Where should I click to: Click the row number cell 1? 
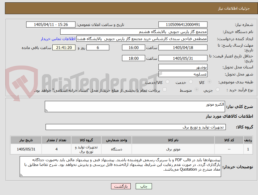(x=248, y=149)
